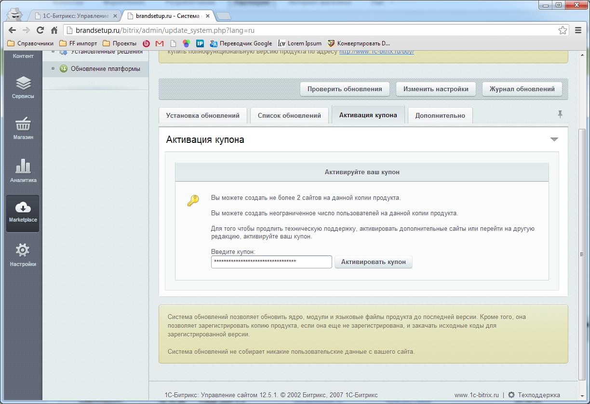This screenshot has height=404, width=590.
Task: Open the Gmail bookmark icon
Action: click(160, 43)
